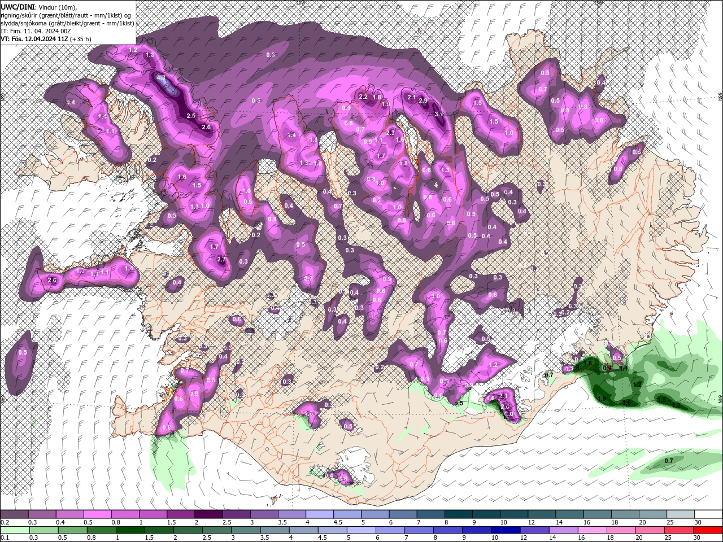Screen dimensions: 723x542
Task: Pick the light lavender 4 swatch, upper legend
Action: [x=320, y=514]
